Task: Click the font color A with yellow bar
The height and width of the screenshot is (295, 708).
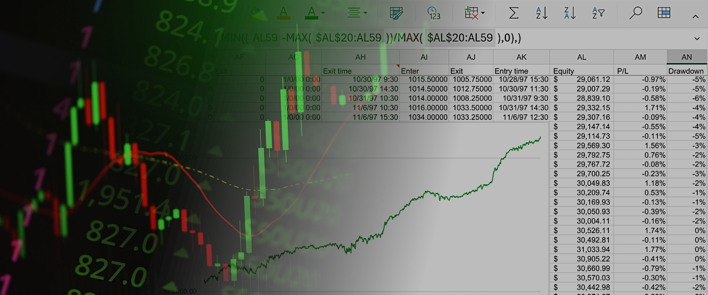Action: (283, 13)
